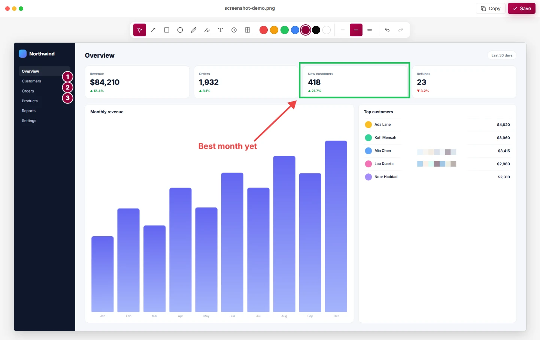This screenshot has height=340, width=540.
Task: Choose the crimson color swatch
Action: (306, 30)
